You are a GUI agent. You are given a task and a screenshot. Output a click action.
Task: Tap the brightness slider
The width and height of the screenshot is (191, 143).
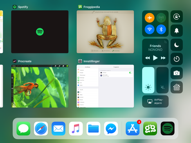click(148, 80)
